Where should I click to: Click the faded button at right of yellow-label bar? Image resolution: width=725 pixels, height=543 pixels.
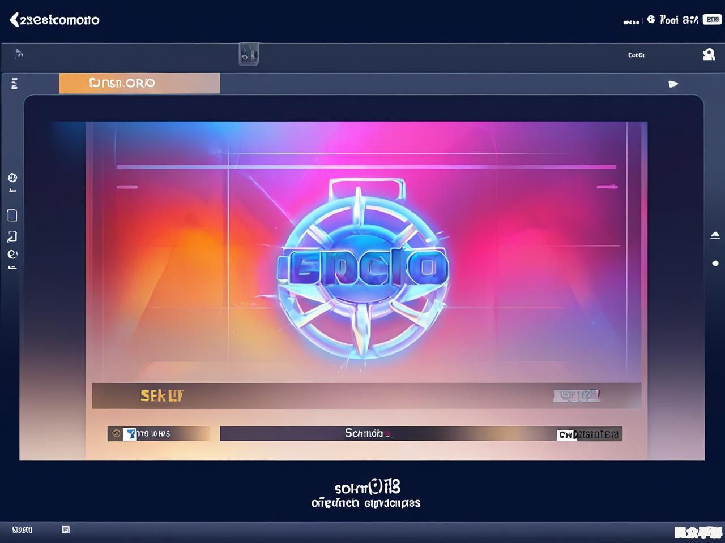click(x=577, y=395)
